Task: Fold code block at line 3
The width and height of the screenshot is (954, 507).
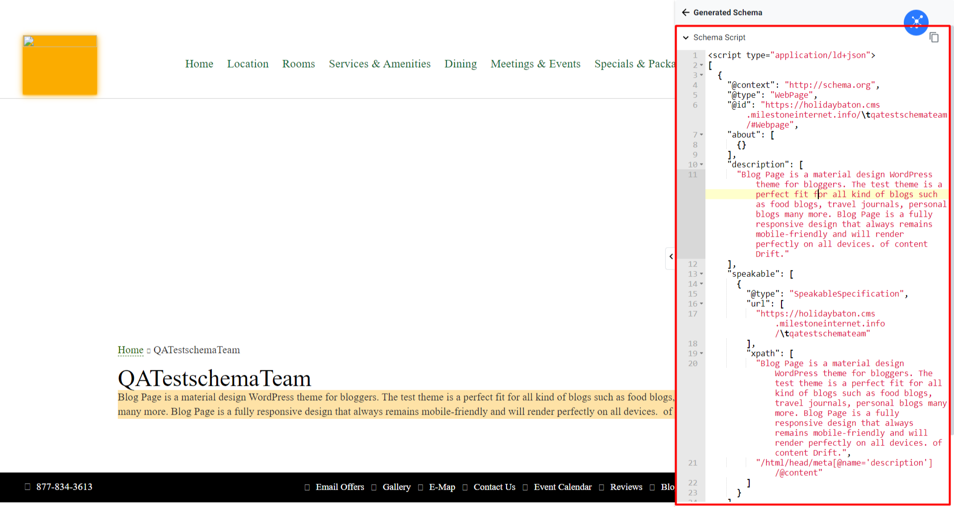Action: (x=701, y=75)
